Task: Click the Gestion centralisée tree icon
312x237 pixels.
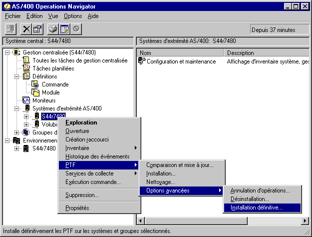Action: [16, 52]
